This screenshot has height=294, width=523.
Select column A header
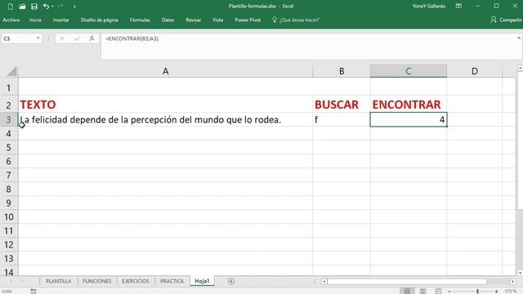pos(165,71)
